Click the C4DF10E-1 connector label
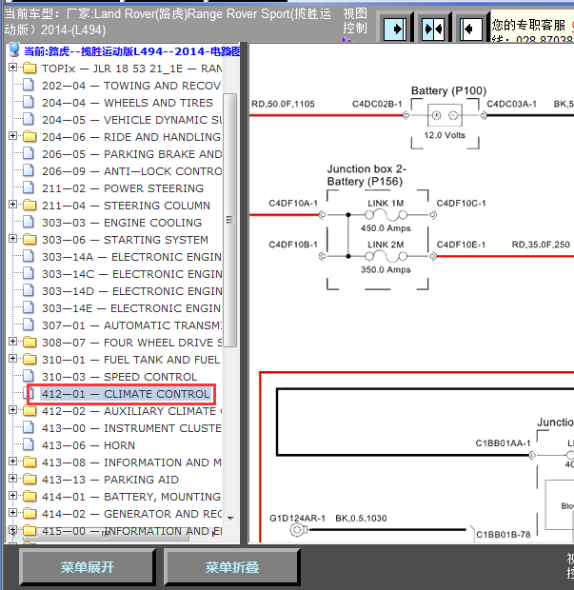 click(x=461, y=245)
